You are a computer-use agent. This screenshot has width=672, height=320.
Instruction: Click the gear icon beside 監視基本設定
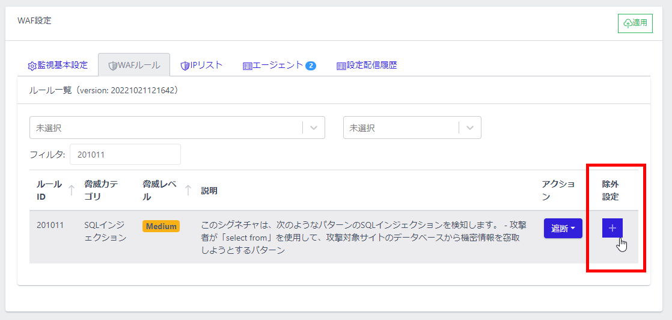[32, 66]
